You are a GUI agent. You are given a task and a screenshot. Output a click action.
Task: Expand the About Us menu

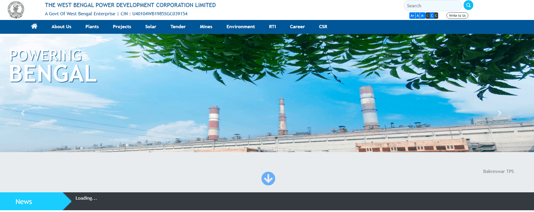point(61,27)
